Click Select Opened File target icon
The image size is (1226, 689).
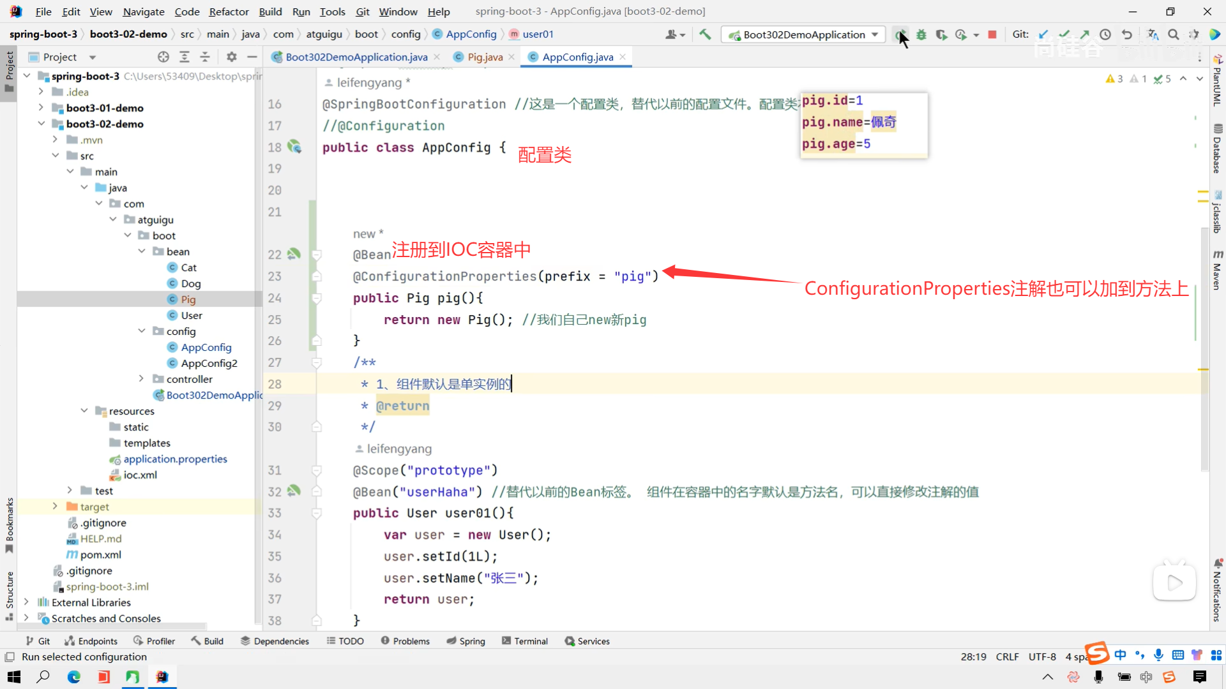point(163,57)
